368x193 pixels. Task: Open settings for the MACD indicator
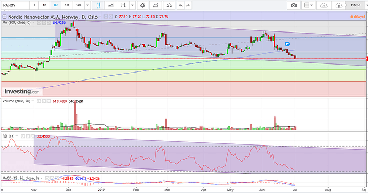coord(52,178)
